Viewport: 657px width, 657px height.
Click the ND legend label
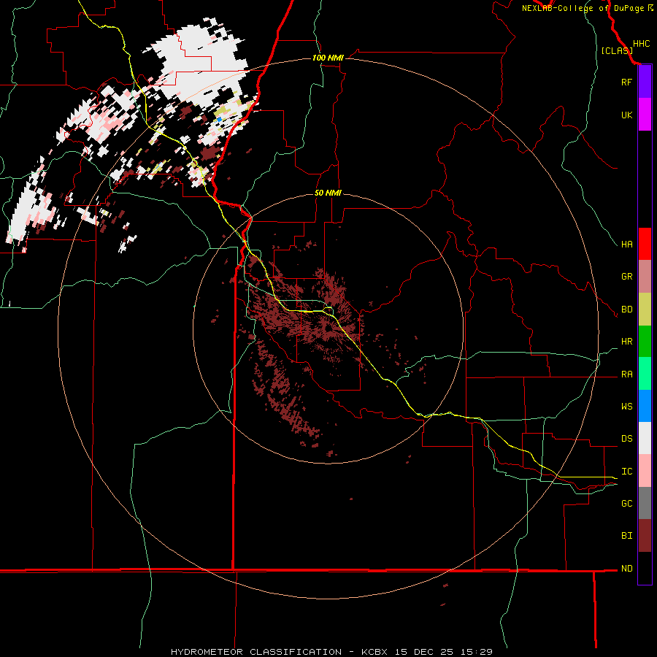626,568
